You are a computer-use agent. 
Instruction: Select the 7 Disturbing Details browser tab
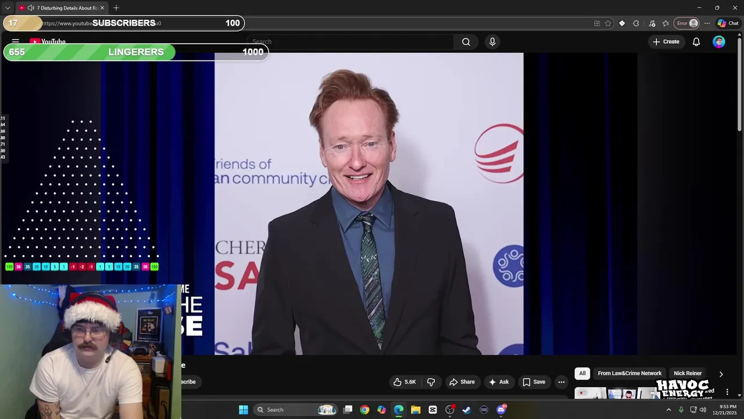[62, 8]
